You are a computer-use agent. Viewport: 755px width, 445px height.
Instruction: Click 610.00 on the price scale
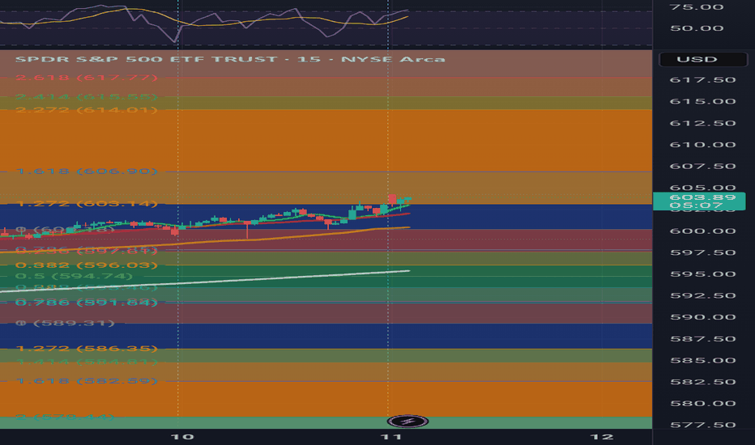(x=702, y=145)
